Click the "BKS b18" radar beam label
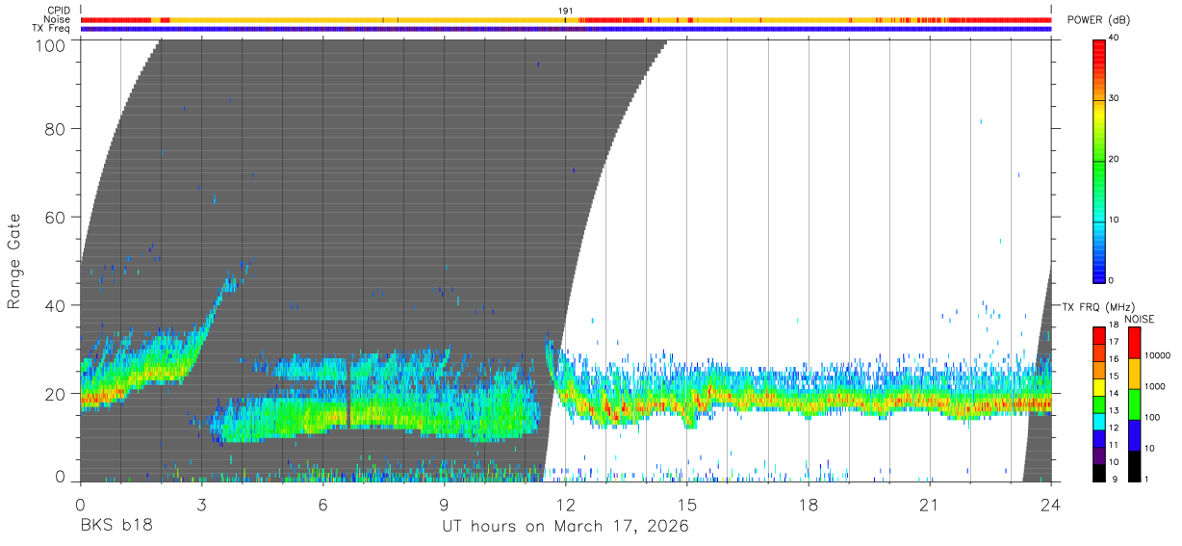1182x546 pixels. 116,526
